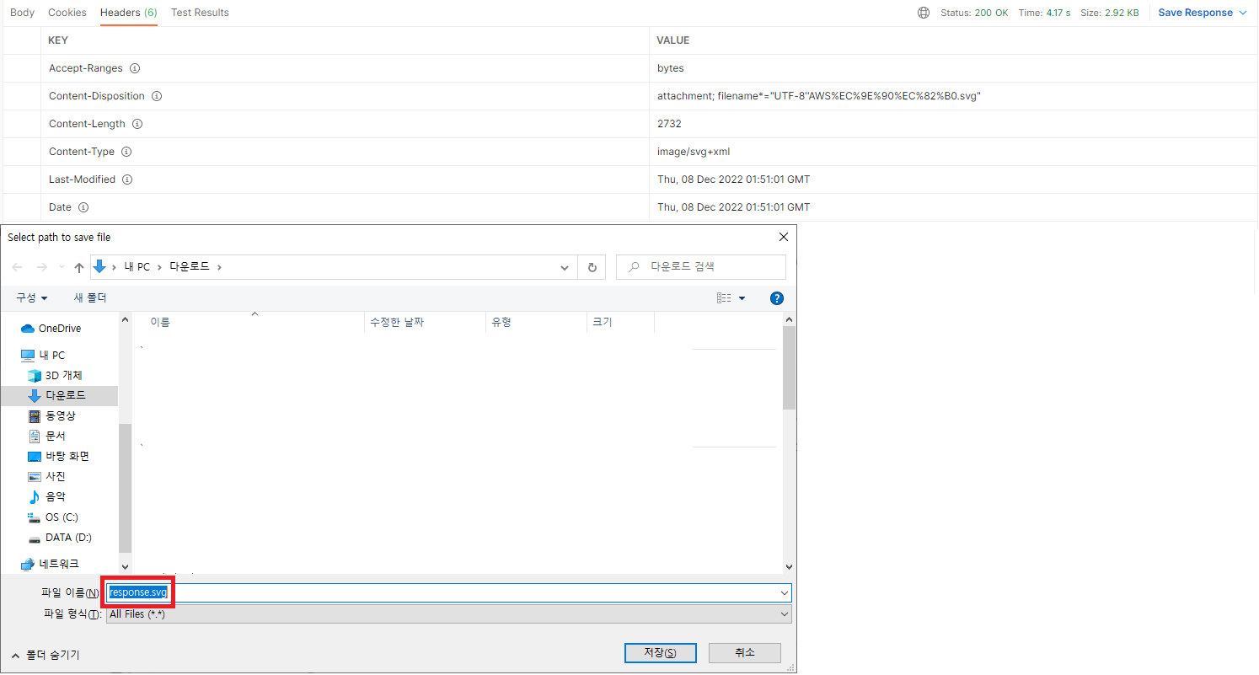Switch to the Test Results tab
The width and height of the screenshot is (1259, 675).
[x=199, y=12]
